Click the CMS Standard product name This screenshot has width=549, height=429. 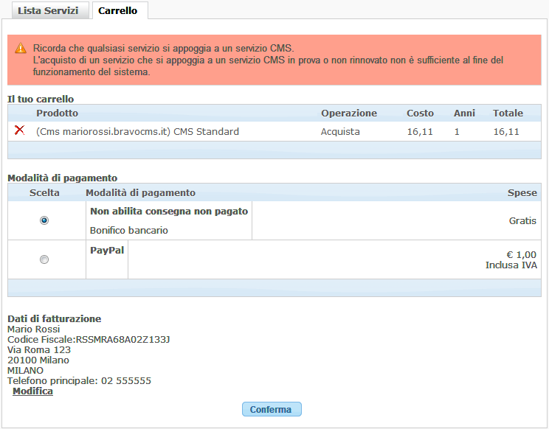click(x=137, y=132)
